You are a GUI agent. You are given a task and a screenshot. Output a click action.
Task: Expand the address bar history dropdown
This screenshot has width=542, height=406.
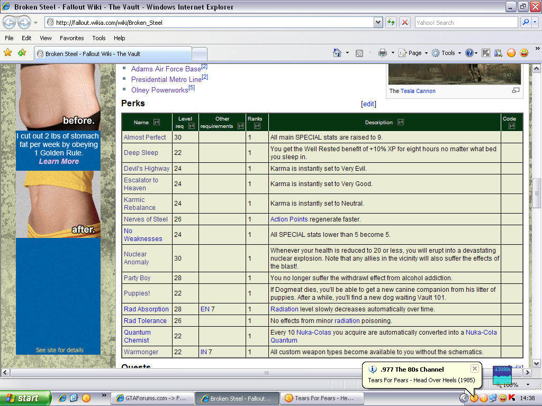point(378,23)
